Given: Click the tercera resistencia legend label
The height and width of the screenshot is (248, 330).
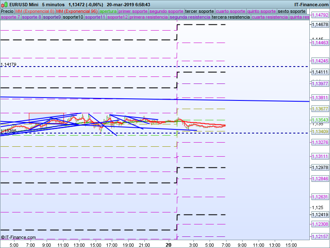Looking at the screenshot, I should click(230, 17).
